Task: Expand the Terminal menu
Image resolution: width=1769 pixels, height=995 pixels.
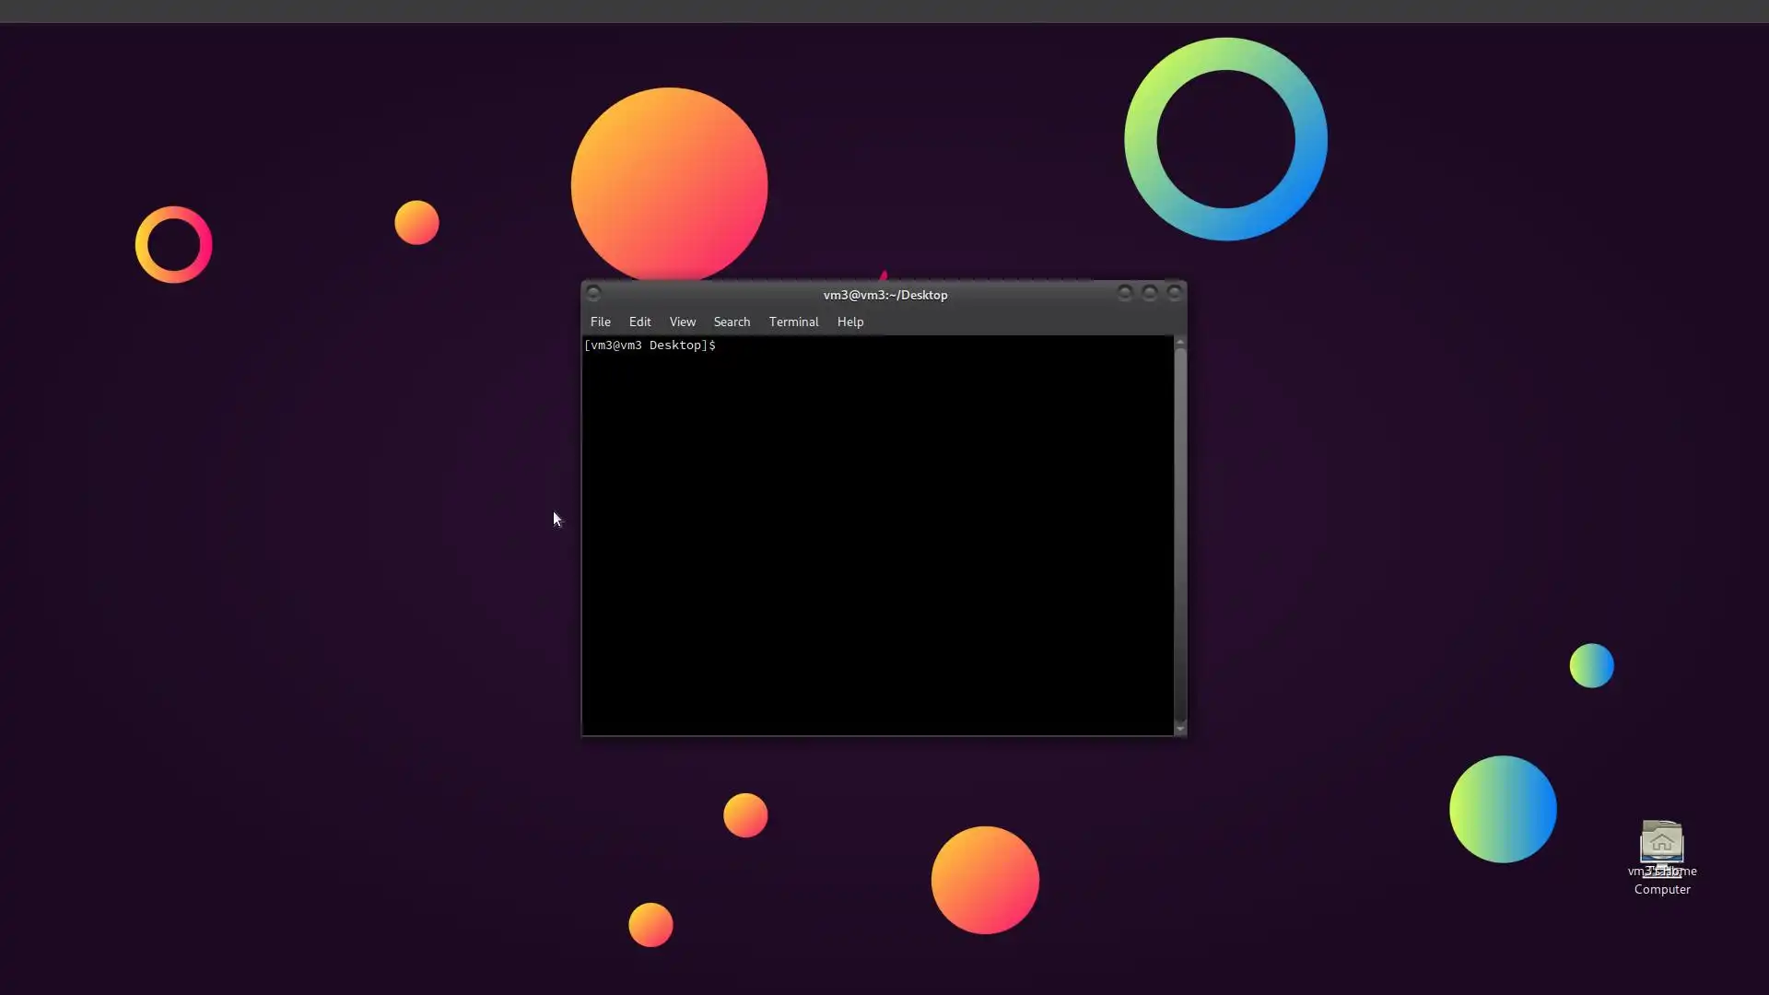Action: [793, 322]
